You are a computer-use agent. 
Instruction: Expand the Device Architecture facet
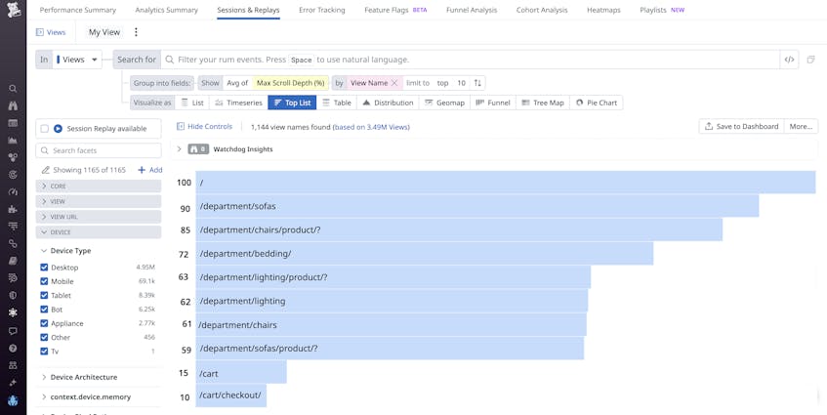click(x=79, y=378)
